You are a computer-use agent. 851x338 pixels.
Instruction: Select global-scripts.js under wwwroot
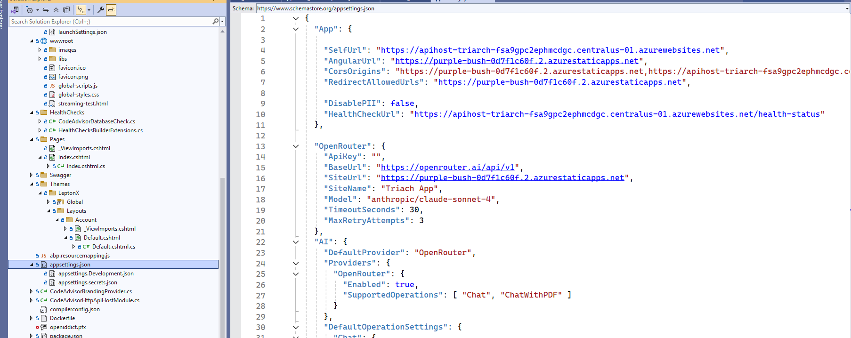pos(78,86)
